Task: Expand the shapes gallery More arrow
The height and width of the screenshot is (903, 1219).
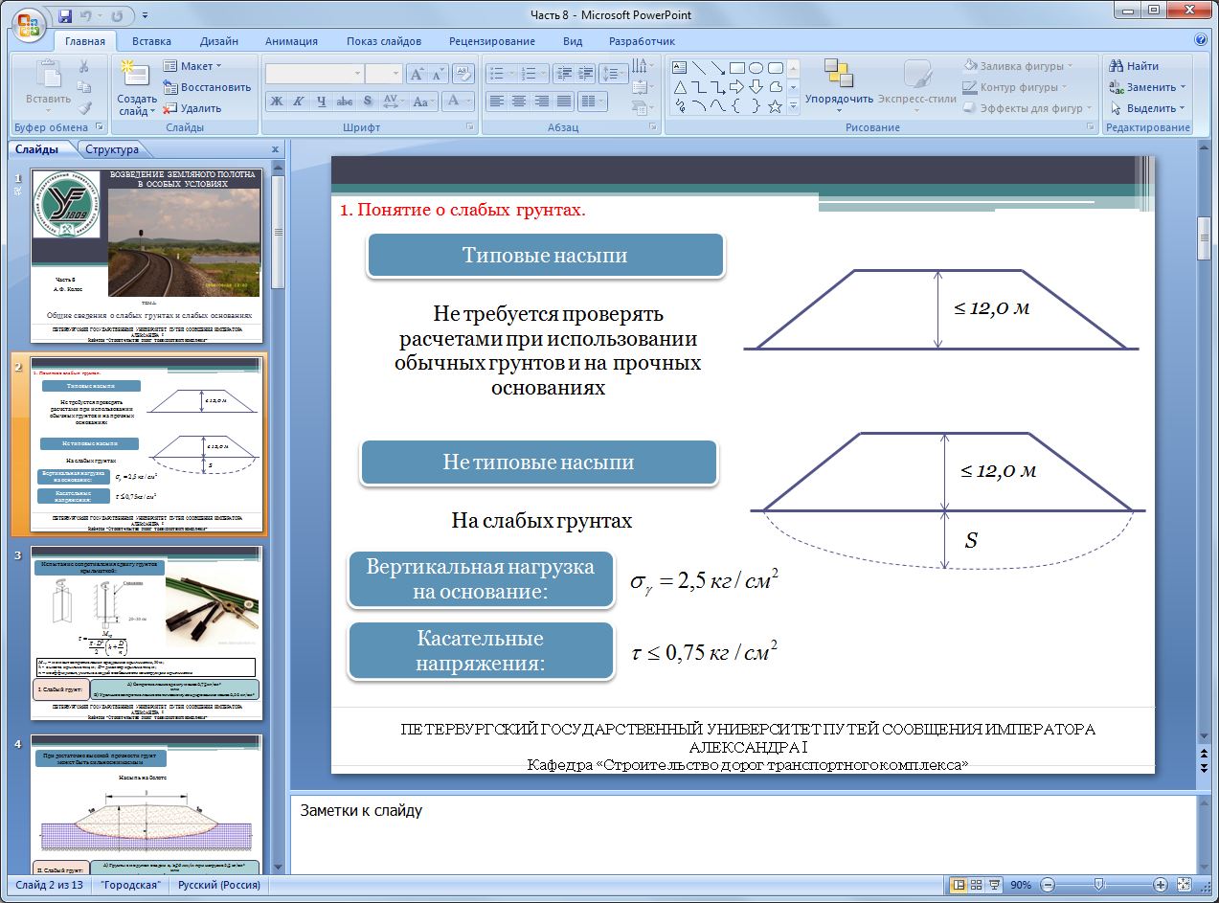Action: (794, 106)
